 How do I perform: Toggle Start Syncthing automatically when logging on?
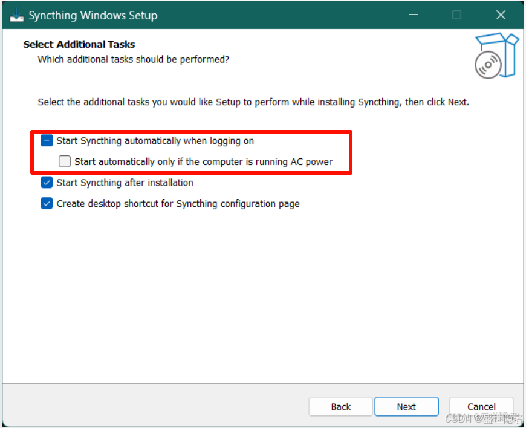[47, 140]
